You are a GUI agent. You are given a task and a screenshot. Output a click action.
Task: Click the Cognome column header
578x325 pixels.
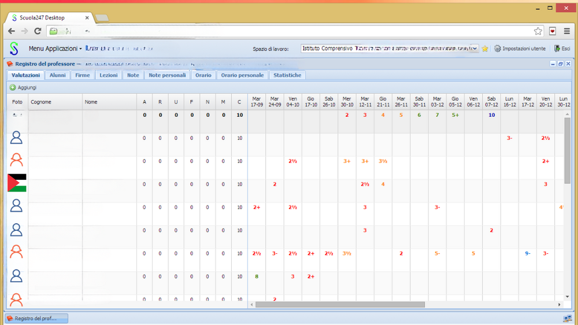(41, 102)
